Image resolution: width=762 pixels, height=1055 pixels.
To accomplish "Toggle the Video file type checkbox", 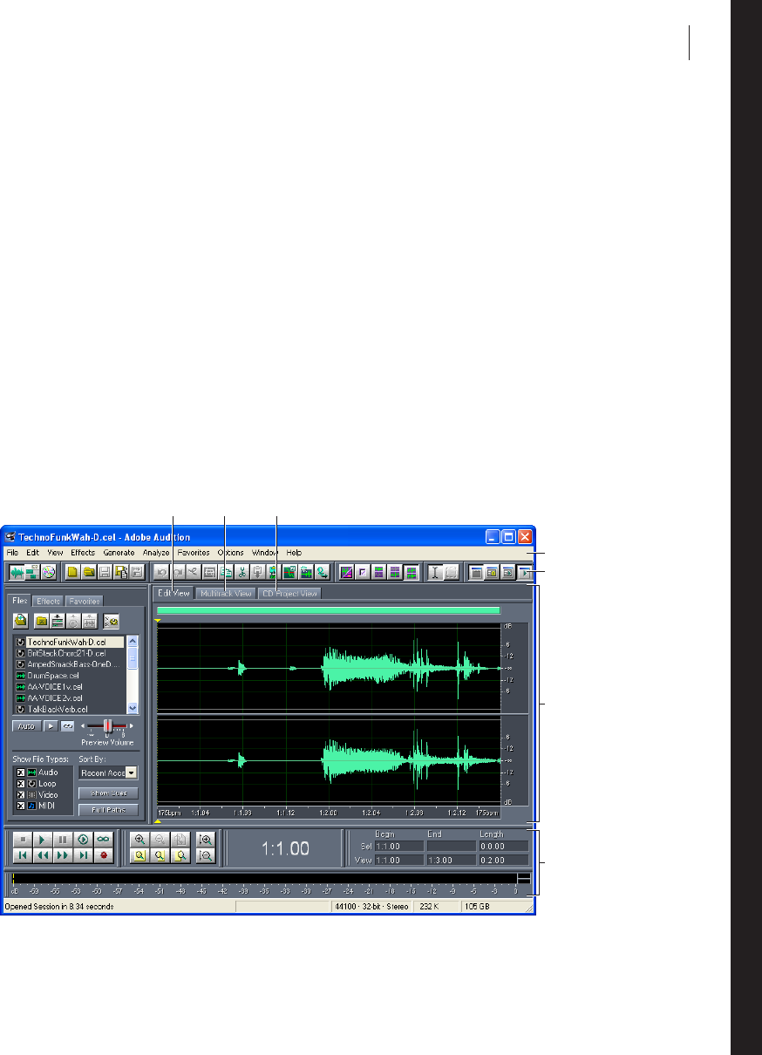I will point(19,794).
